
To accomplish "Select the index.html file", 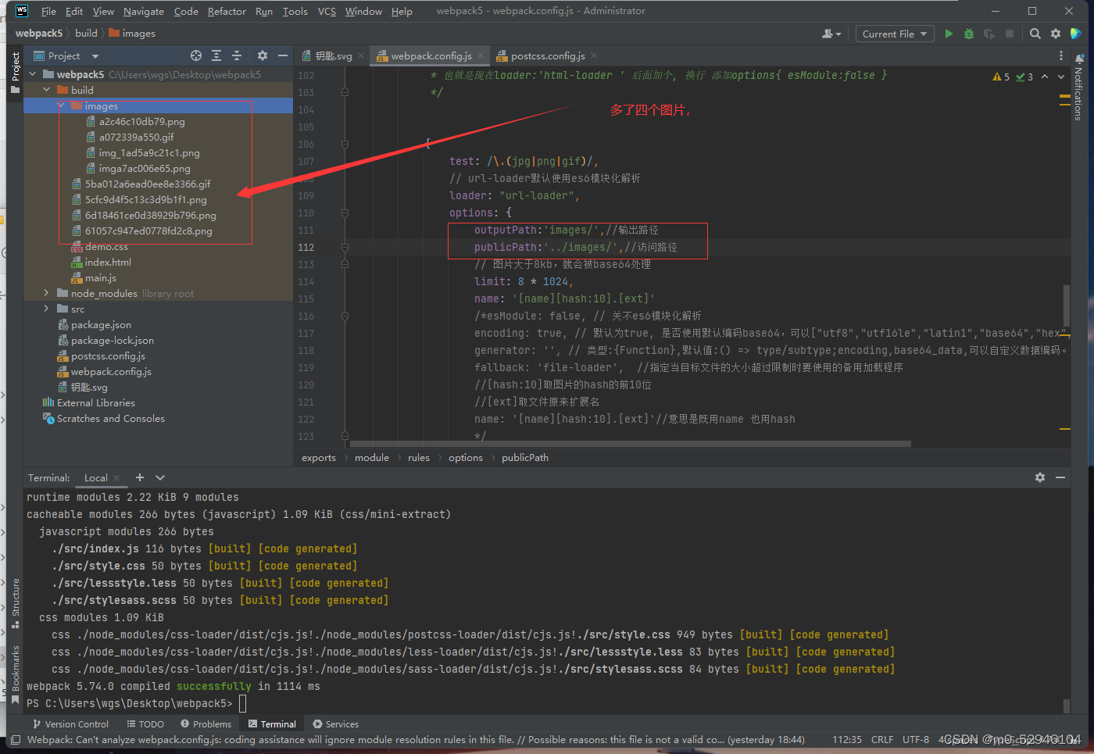I will click(108, 262).
